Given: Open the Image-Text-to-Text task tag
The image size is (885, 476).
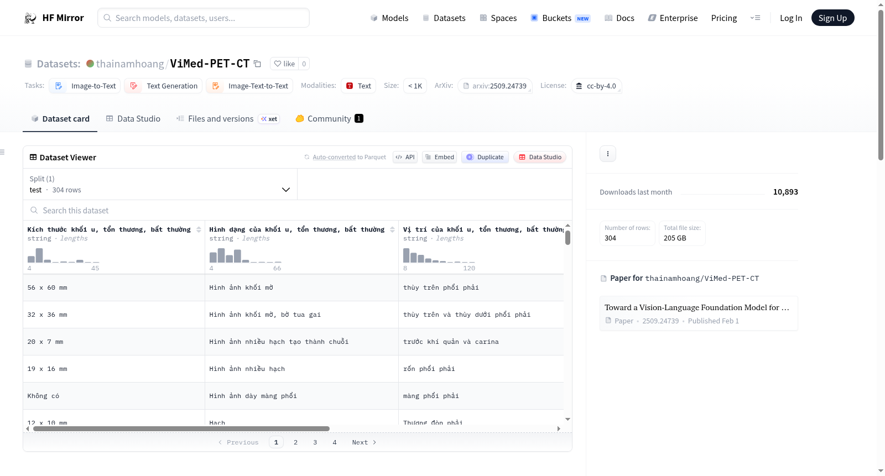Looking at the screenshot, I should point(249,86).
